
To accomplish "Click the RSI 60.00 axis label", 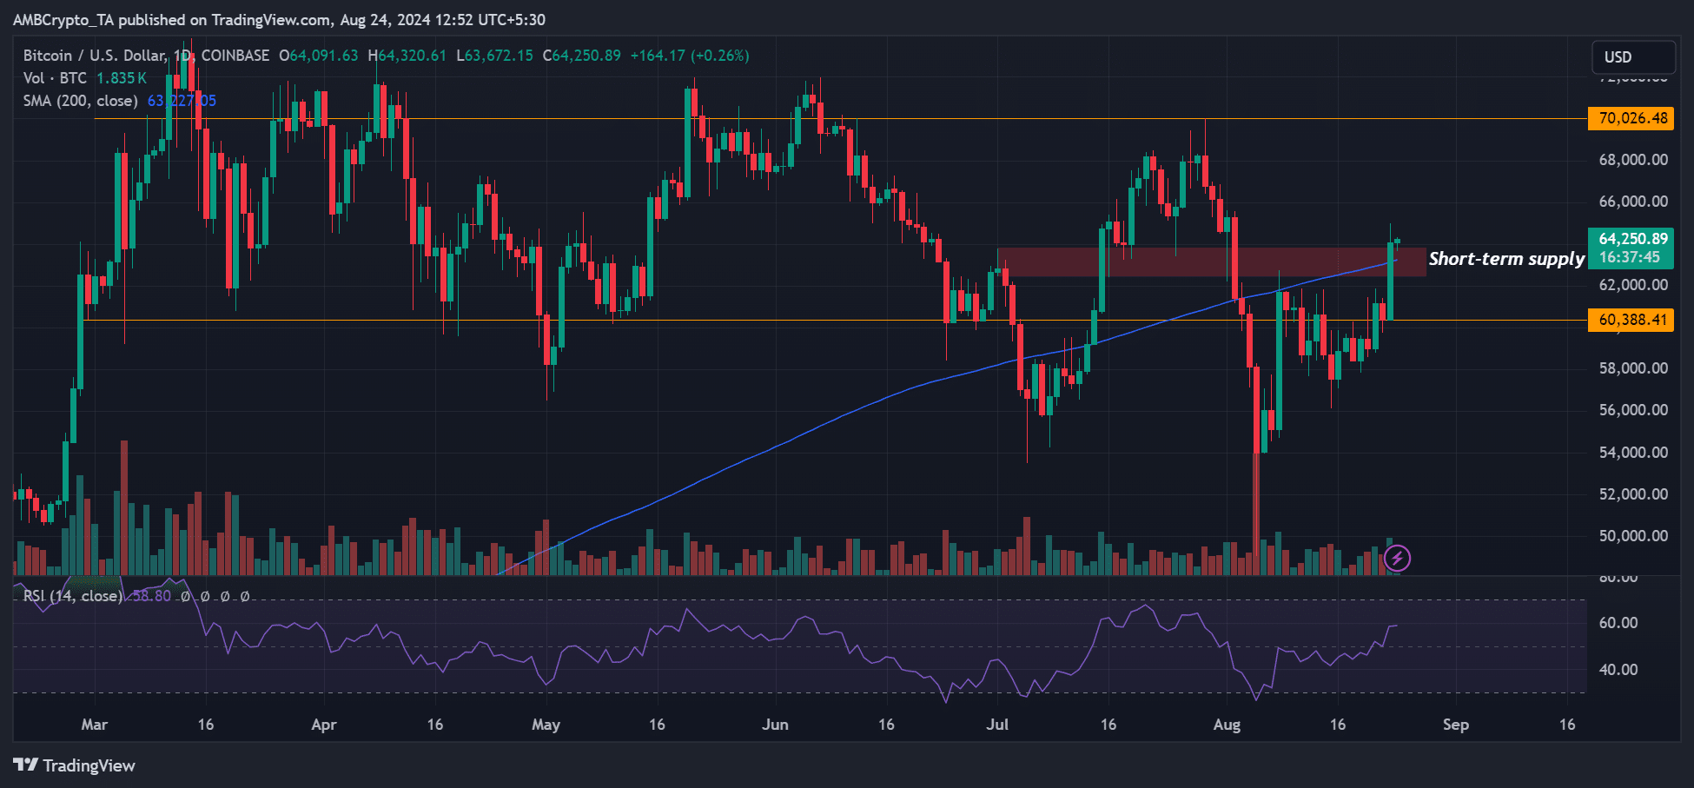I will [x=1618, y=623].
